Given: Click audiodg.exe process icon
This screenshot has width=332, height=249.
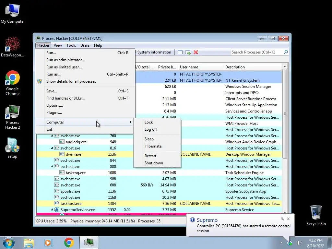Looking at the screenshot, I should (x=62, y=142).
